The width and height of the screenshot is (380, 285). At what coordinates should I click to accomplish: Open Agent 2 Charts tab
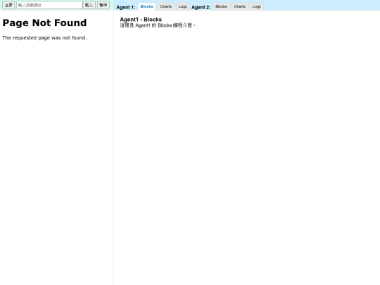coord(240,6)
